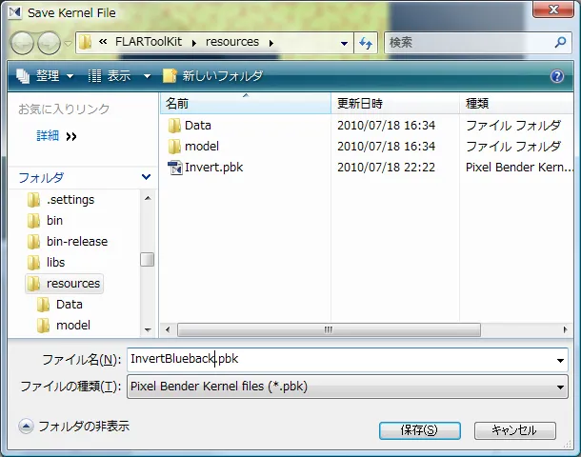Click the refresh button next to address bar
Screen dimensions: 581x457
[366, 44]
